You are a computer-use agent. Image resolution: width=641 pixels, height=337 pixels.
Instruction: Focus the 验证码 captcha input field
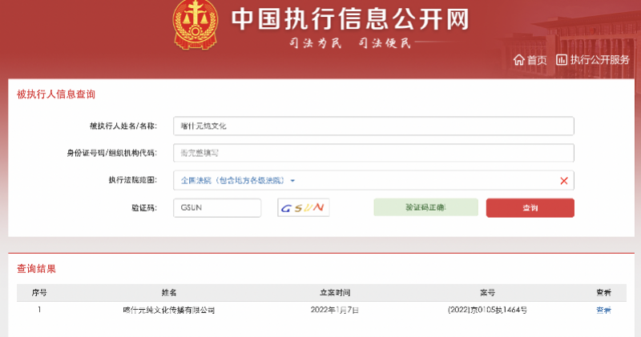point(217,207)
